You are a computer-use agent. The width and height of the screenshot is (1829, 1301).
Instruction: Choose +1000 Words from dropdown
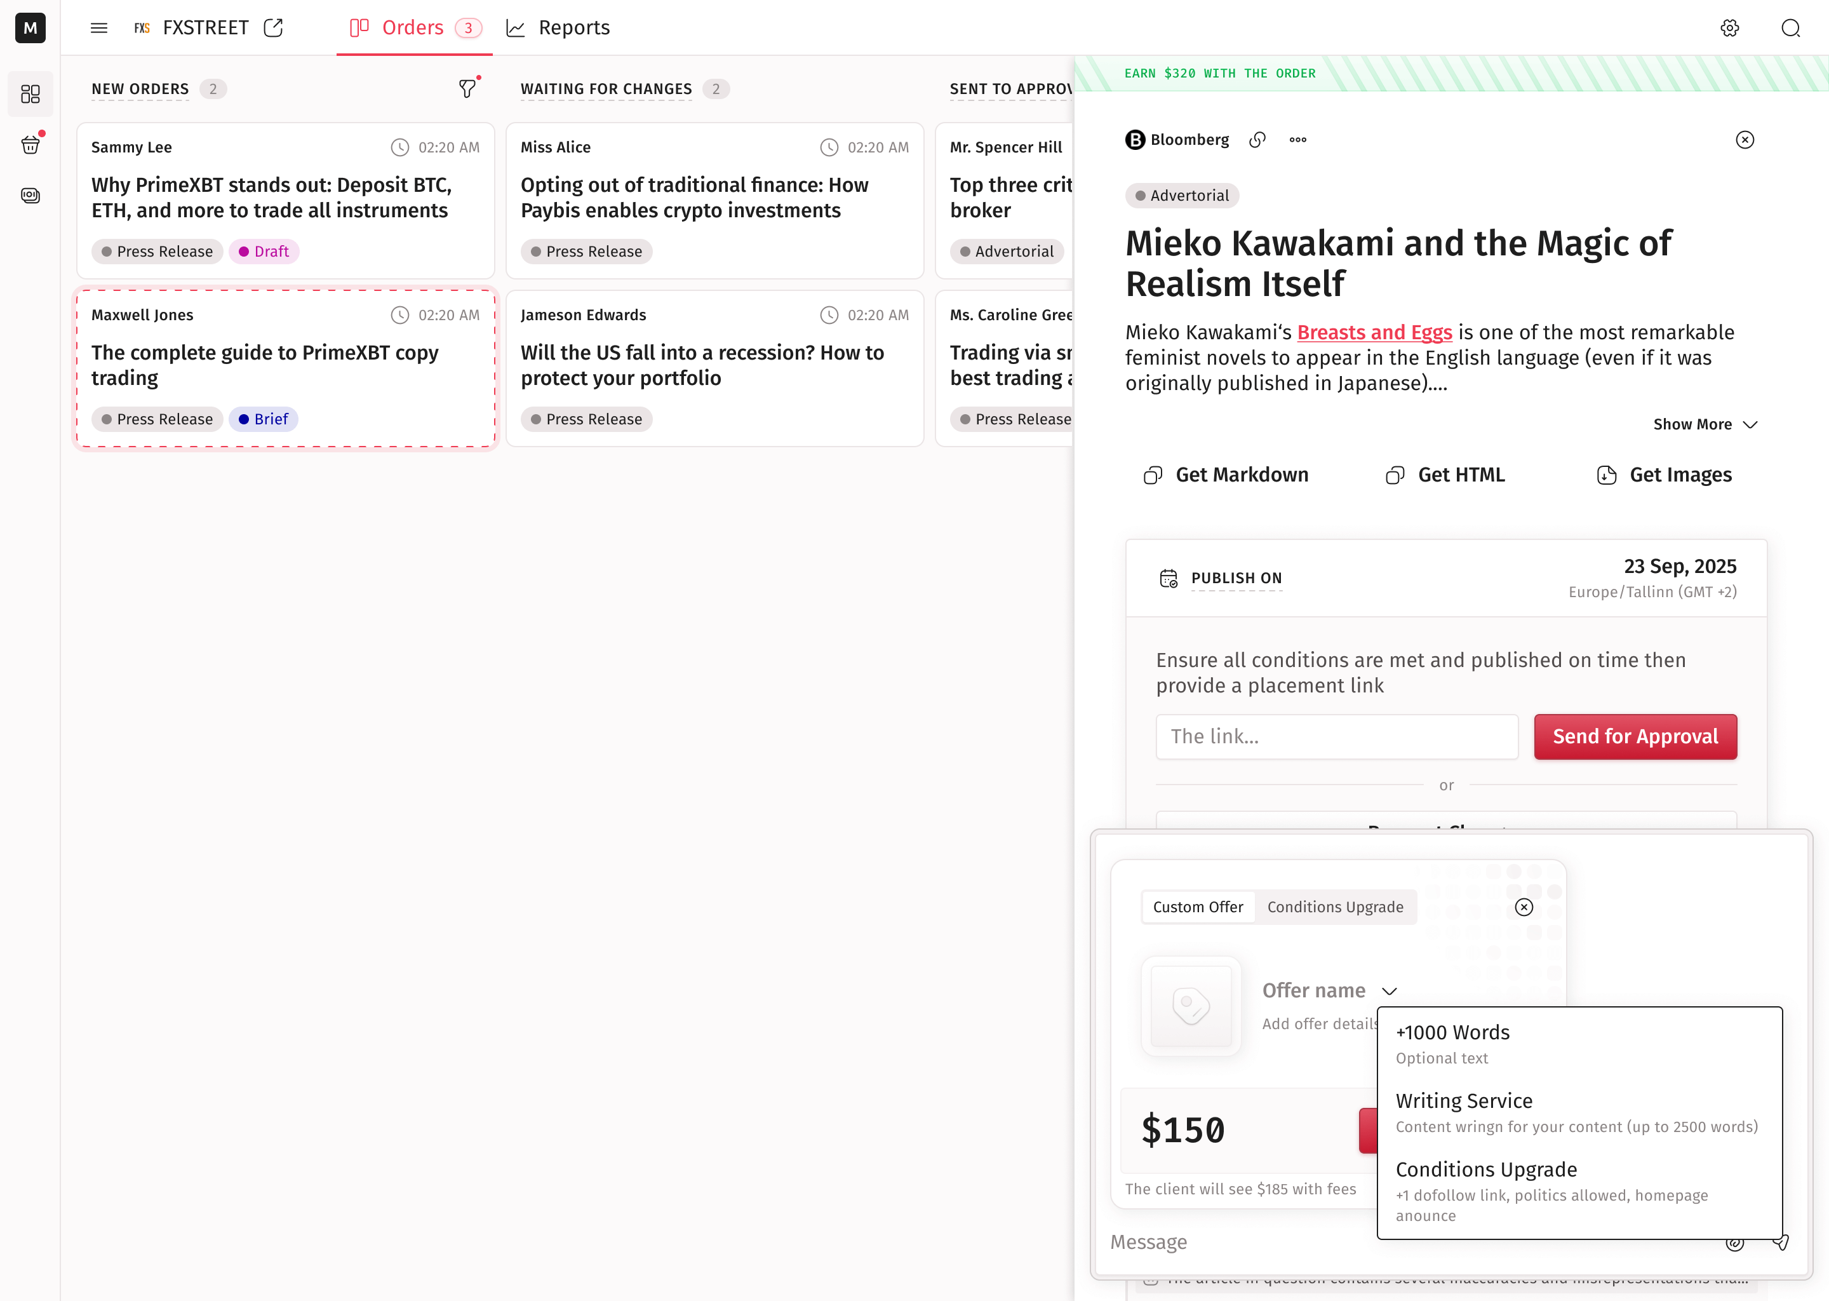coord(1579,1044)
